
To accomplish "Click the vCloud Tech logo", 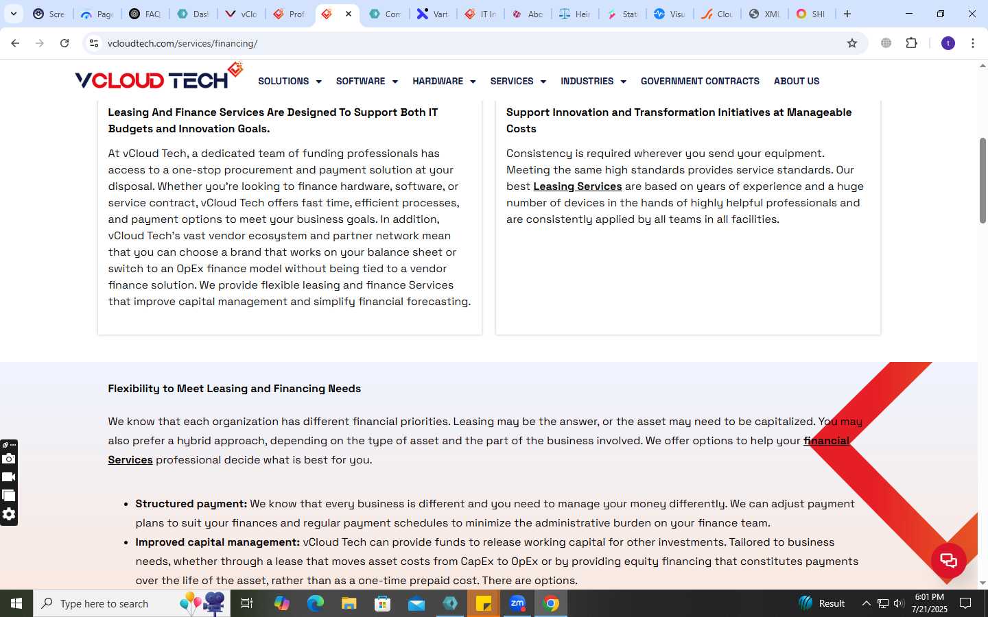I will [159, 77].
